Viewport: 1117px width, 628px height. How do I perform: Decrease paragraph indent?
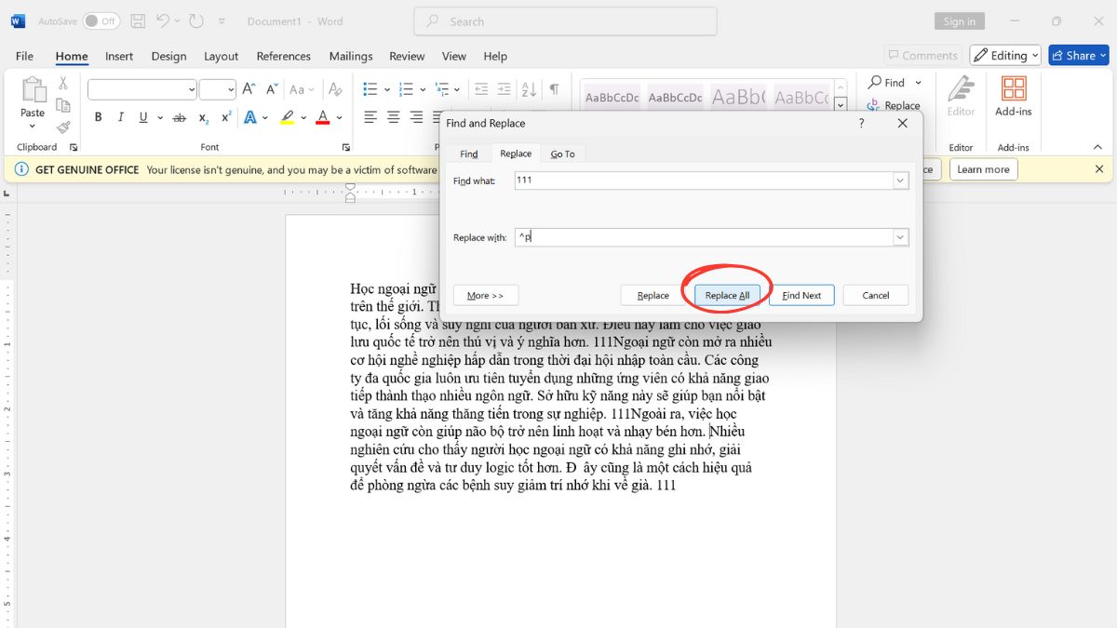[481, 89]
